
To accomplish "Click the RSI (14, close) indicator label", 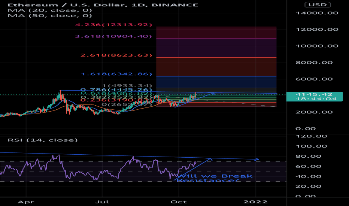I will 43,140.
